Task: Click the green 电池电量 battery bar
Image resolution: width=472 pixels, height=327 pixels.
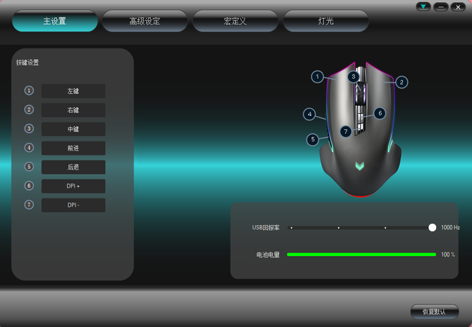Action: (x=361, y=255)
